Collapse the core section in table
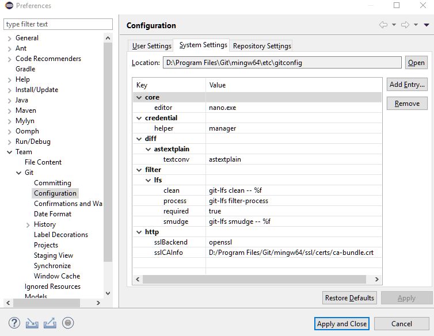The image size is (434, 336). 139,97
